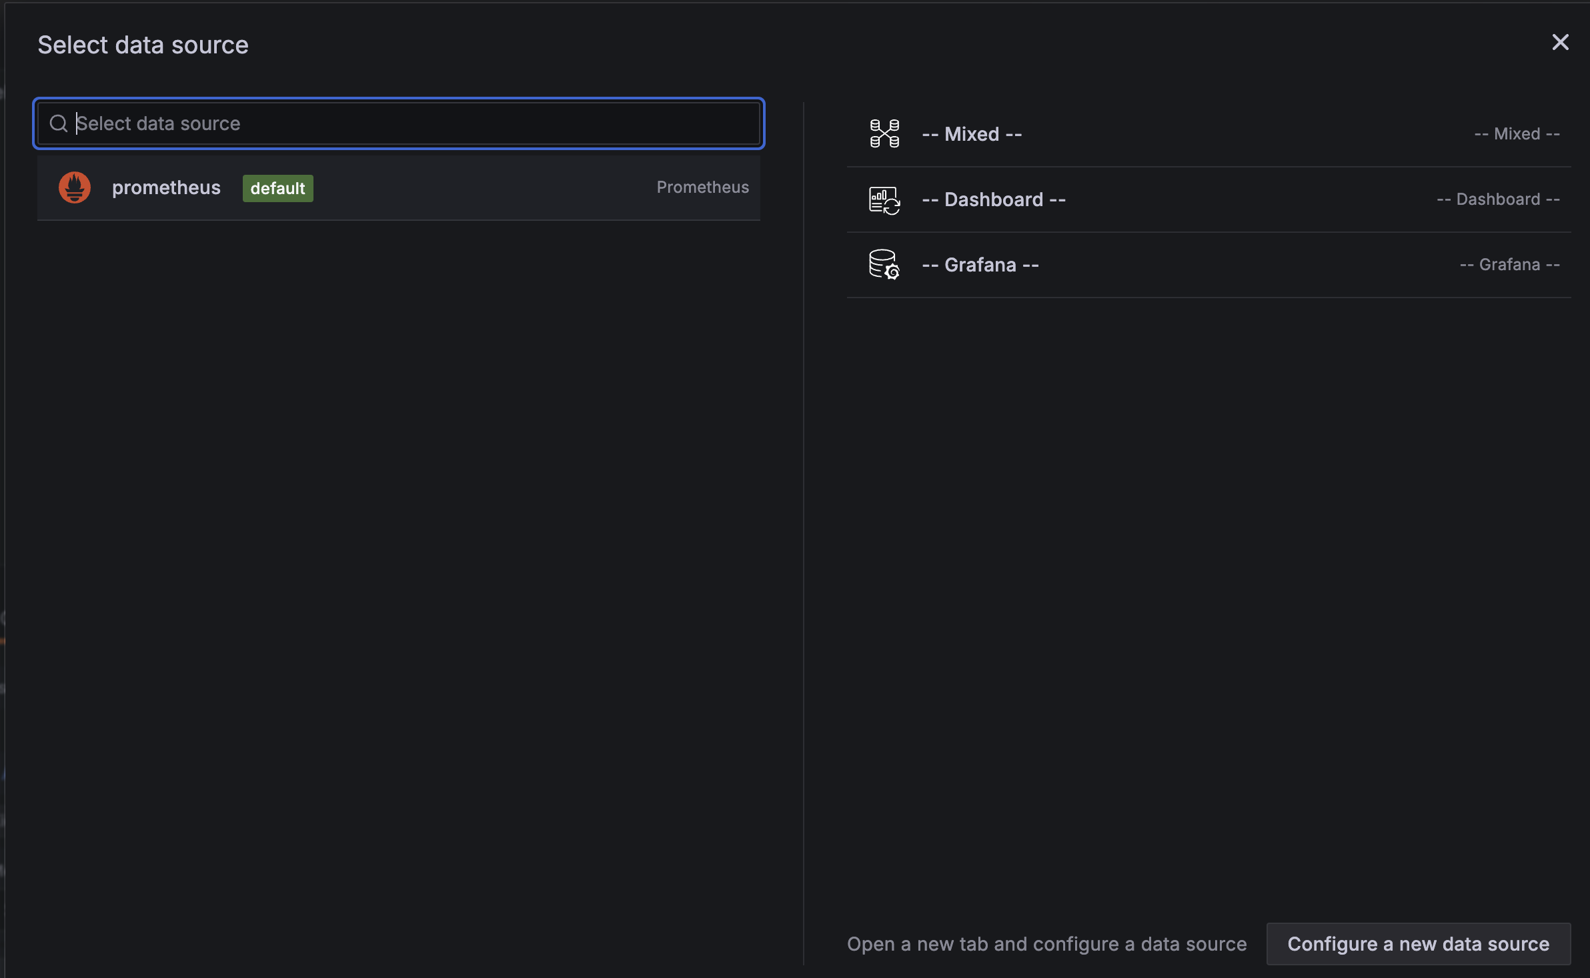Click the grey -- Mixed -- type label

[x=1517, y=134]
